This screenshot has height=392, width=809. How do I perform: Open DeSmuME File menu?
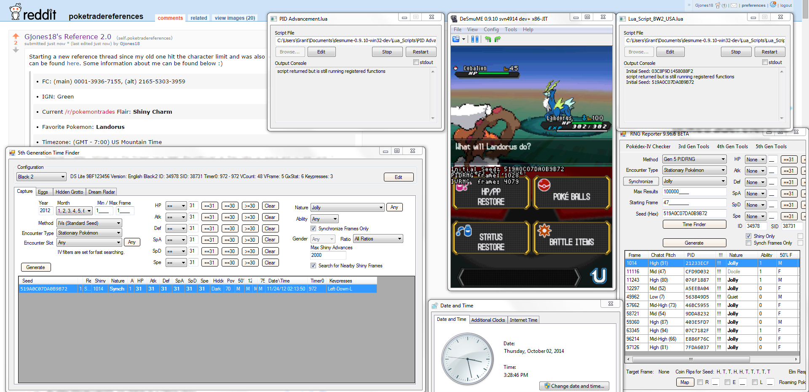click(458, 29)
